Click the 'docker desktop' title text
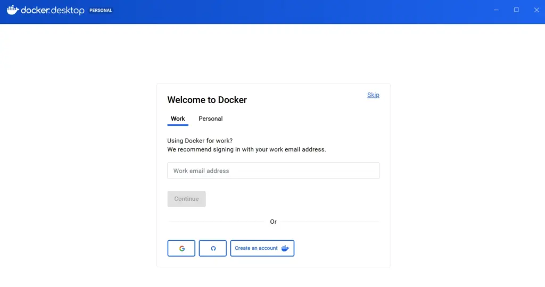 pyautogui.click(x=53, y=11)
